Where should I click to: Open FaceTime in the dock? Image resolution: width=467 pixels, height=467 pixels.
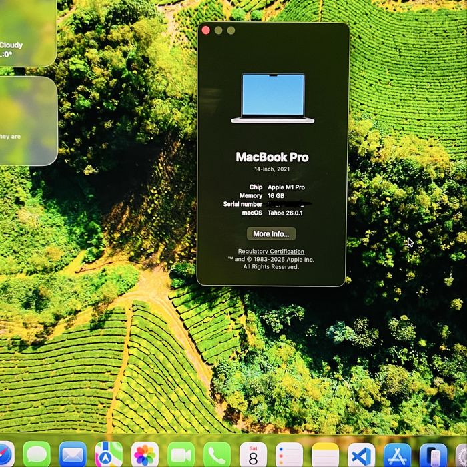(181, 454)
